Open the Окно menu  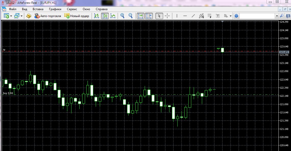tap(86, 9)
